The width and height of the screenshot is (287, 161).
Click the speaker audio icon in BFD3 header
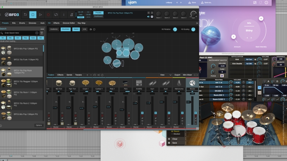[148, 17]
